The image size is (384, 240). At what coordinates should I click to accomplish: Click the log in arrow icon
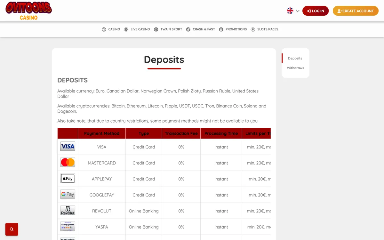click(309, 11)
